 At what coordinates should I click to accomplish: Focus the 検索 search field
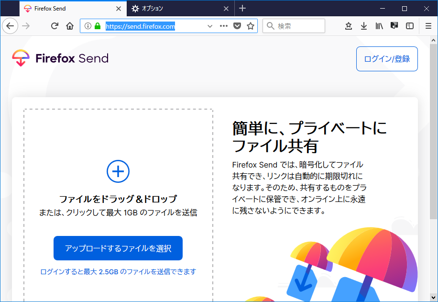tap(294, 26)
